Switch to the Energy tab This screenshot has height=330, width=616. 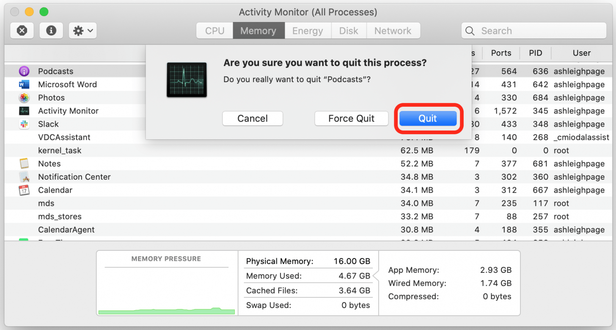pyautogui.click(x=308, y=31)
